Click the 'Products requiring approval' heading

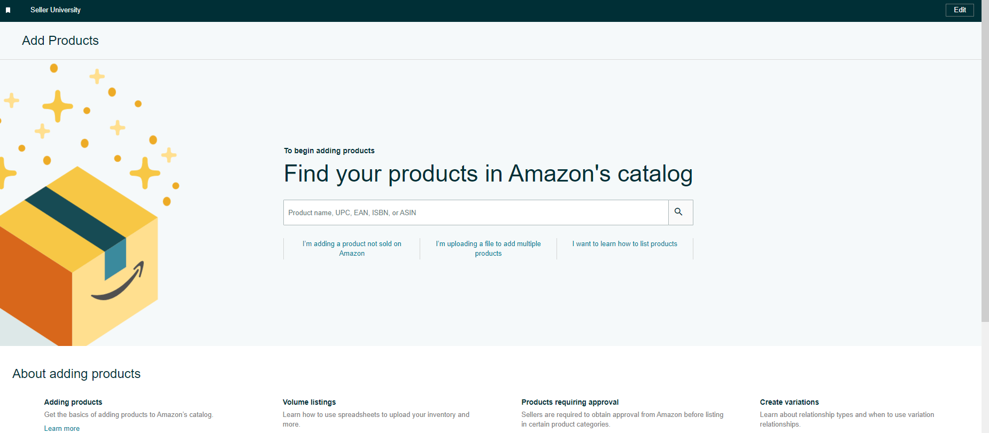click(570, 402)
